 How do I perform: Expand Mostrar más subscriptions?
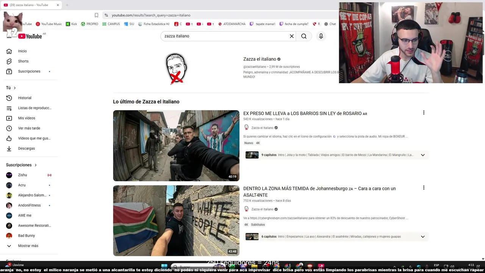pyautogui.click(x=29, y=246)
